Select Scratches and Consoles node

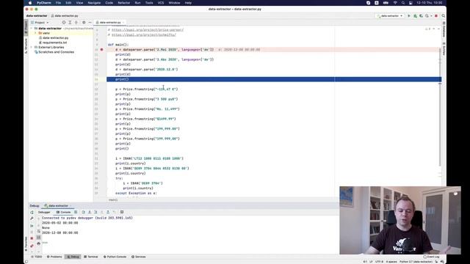(x=56, y=52)
